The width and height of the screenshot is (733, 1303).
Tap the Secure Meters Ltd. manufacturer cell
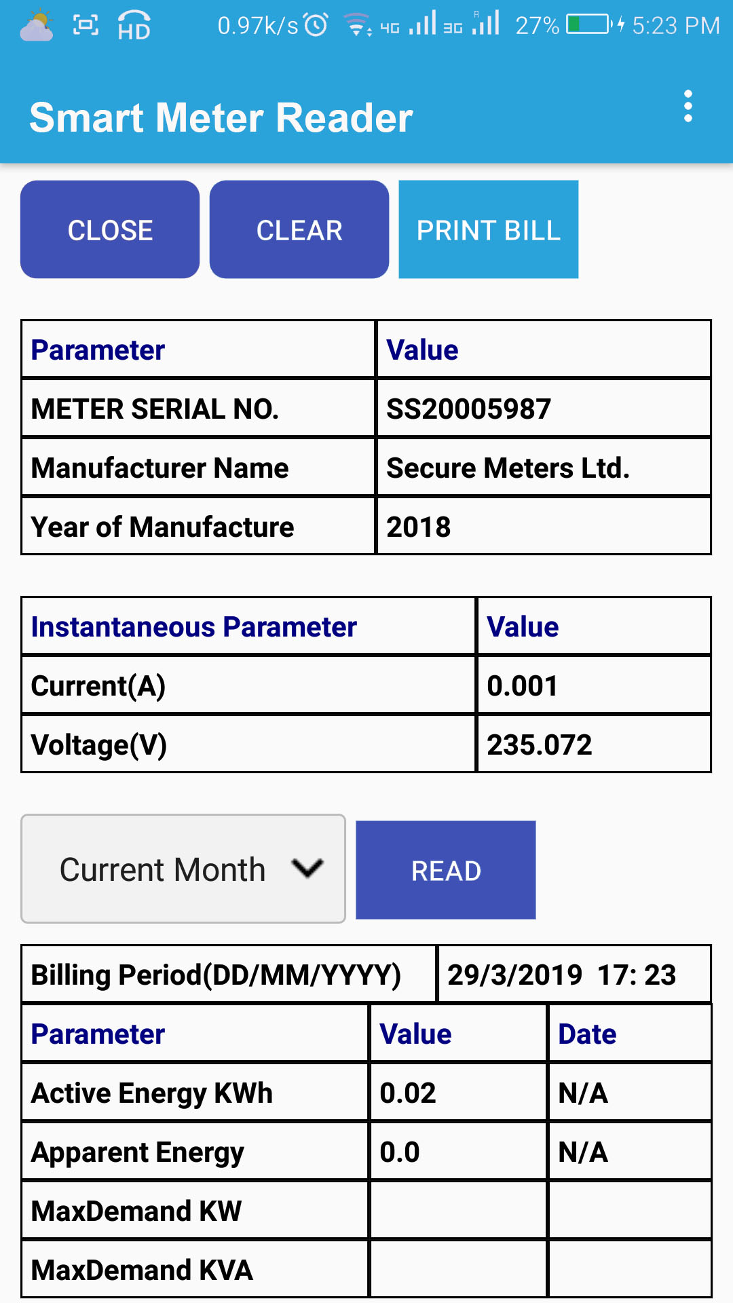pyautogui.click(x=508, y=468)
